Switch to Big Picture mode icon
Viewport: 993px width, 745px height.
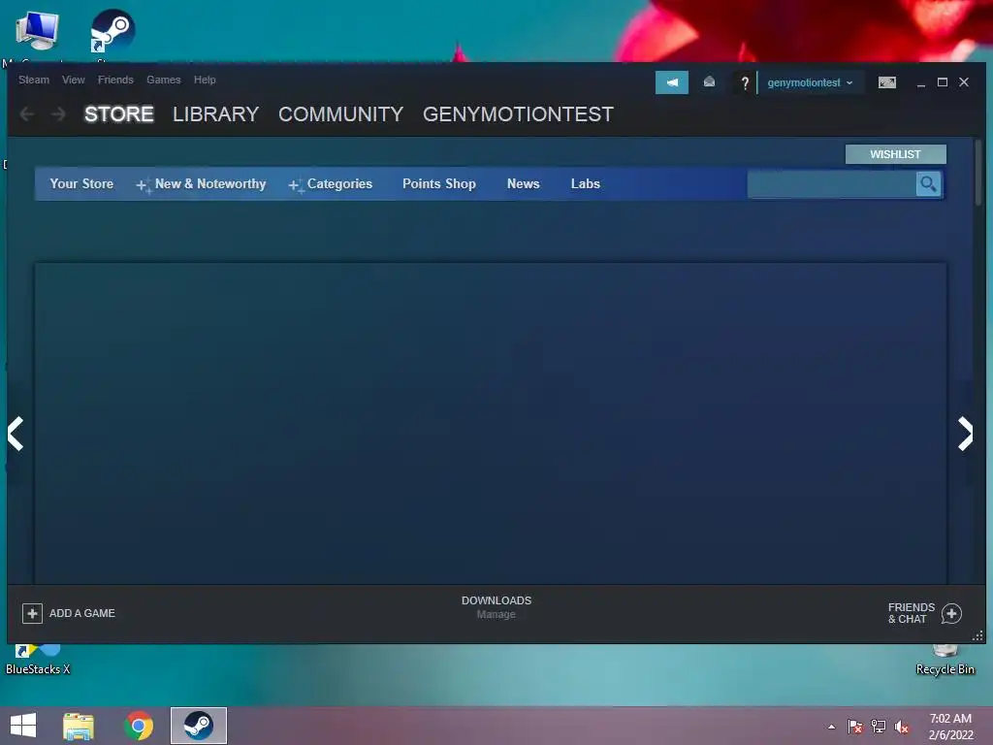pos(886,82)
